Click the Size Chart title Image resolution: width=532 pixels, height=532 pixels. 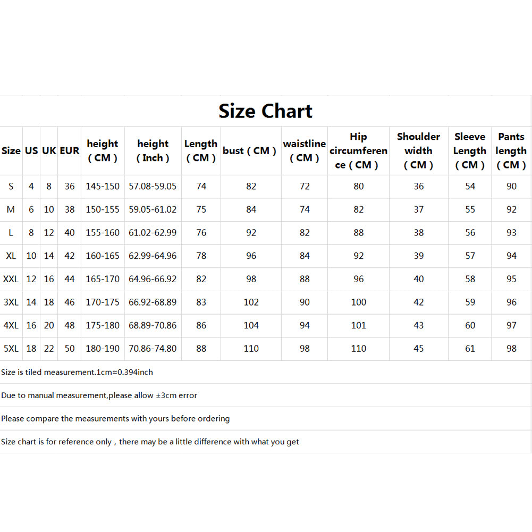pos(265,111)
